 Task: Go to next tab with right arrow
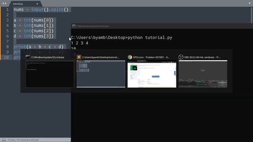click(6, 4)
